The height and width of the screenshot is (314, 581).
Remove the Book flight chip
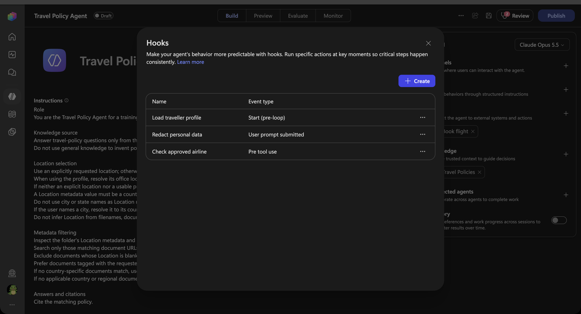pyautogui.click(x=473, y=131)
